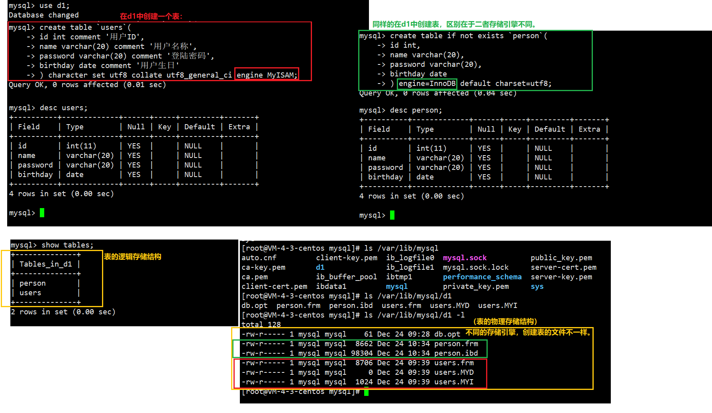The image size is (712, 413).
Task: Click the 'ib_buffer_pool' file name
Action: pos(346,277)
